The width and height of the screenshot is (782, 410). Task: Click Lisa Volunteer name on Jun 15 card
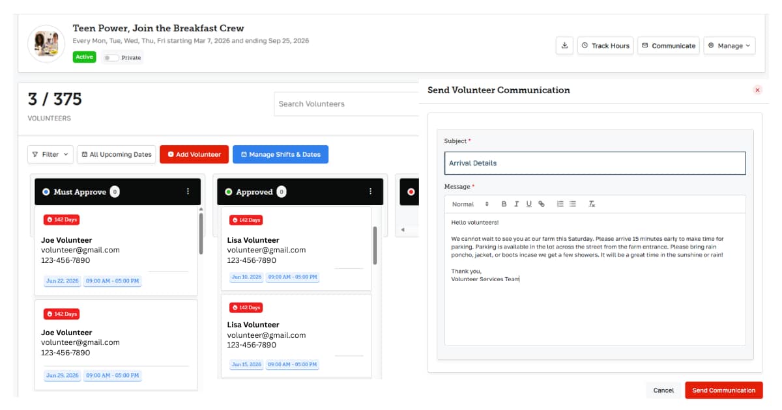(253, 325)
